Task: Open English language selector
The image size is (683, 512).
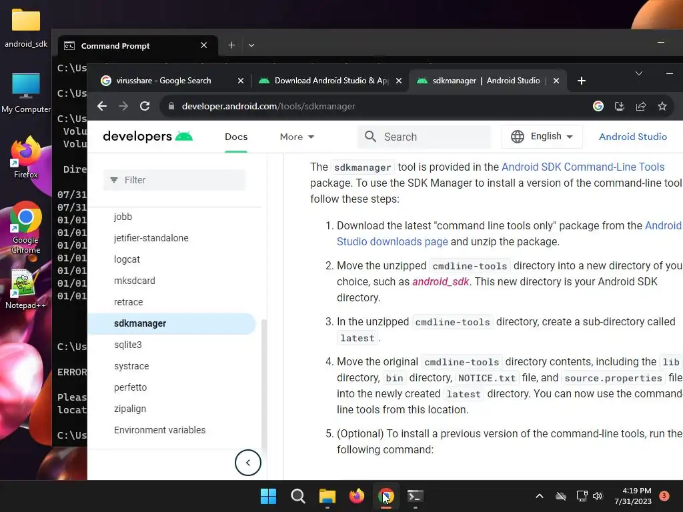Action: [542, 136]
